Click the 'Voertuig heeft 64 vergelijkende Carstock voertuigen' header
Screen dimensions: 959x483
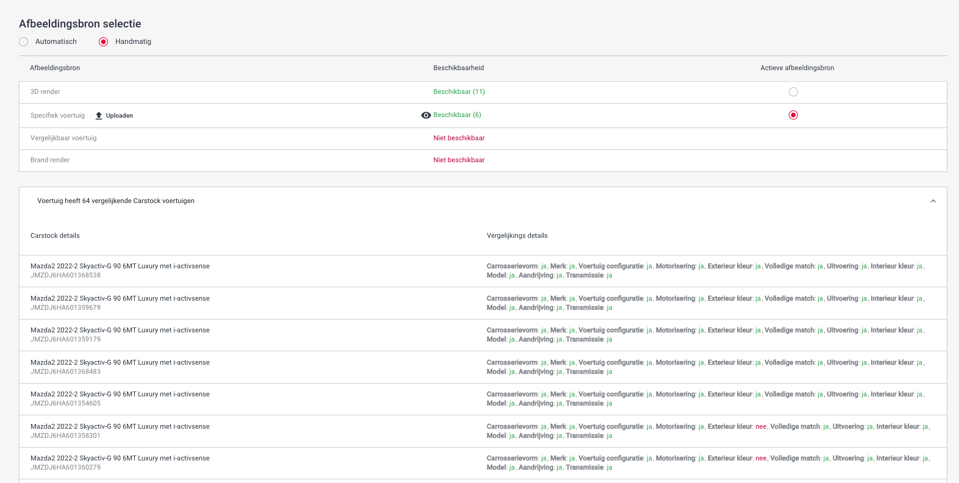[x=116, y=201]
